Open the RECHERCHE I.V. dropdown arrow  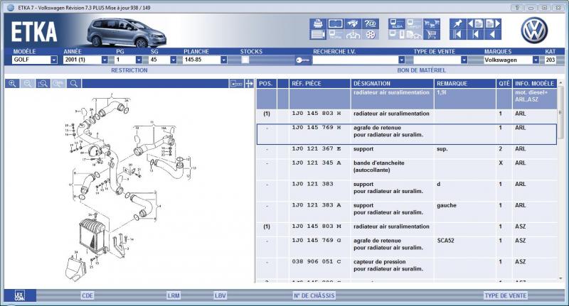401,60
